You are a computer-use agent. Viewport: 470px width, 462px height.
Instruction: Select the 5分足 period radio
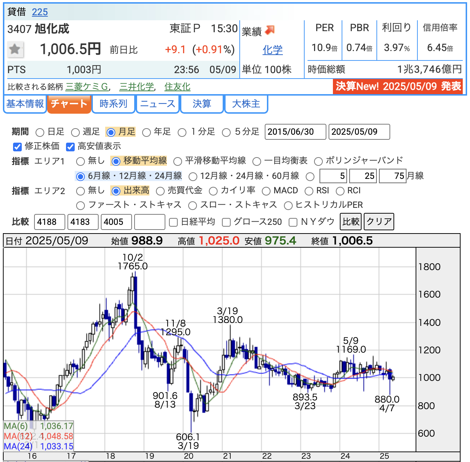[226, 133]
